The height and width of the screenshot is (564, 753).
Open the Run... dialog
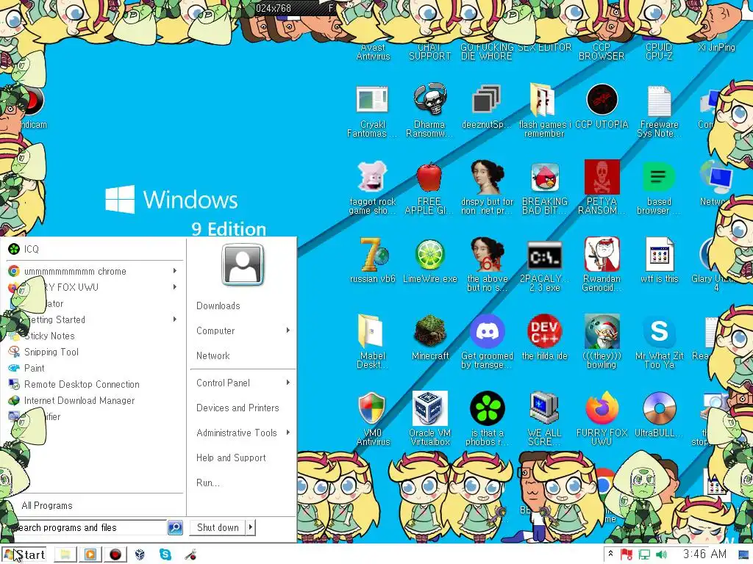pyautogui.click(x=208, y=483)
